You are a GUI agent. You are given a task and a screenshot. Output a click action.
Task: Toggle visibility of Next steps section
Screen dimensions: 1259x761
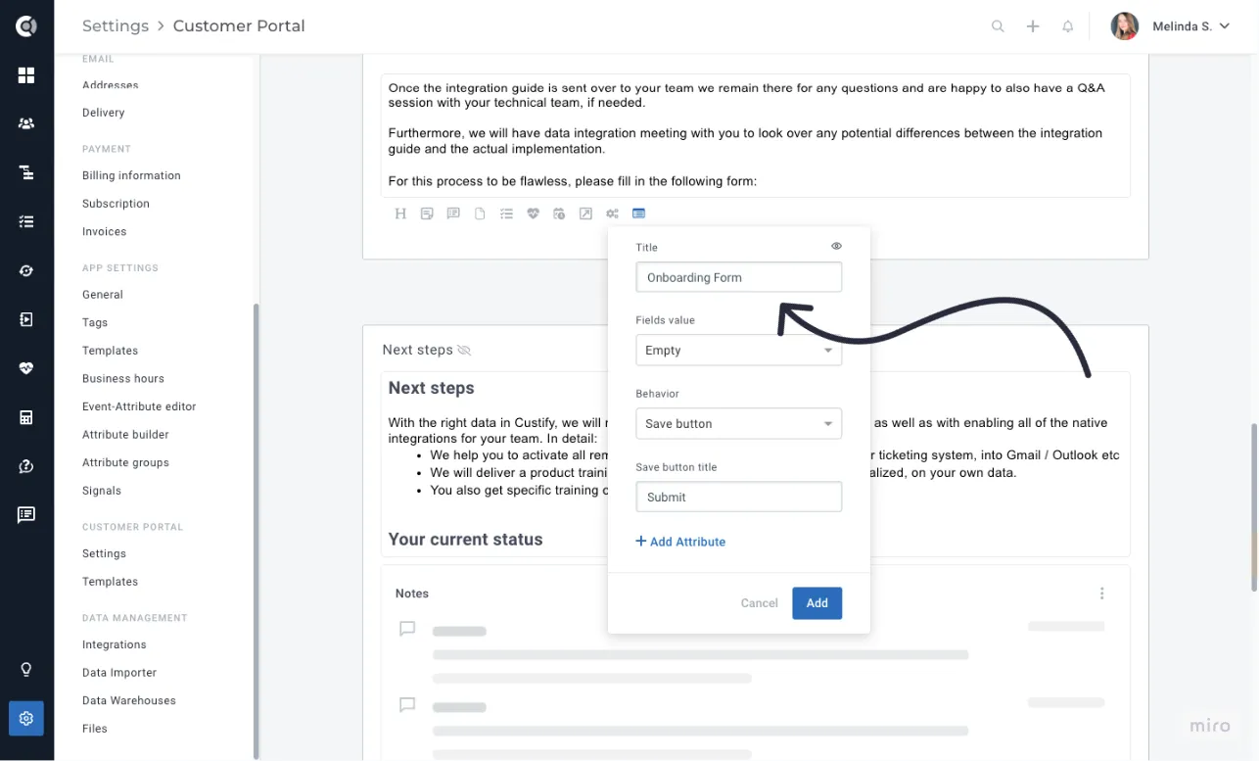click(x=464, y=350)
